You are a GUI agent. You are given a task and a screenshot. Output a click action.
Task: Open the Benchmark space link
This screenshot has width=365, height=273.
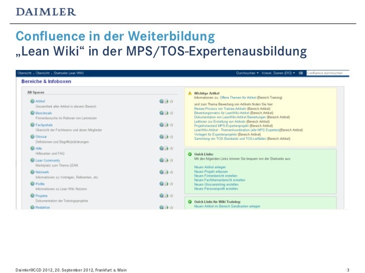coord(44,113)
